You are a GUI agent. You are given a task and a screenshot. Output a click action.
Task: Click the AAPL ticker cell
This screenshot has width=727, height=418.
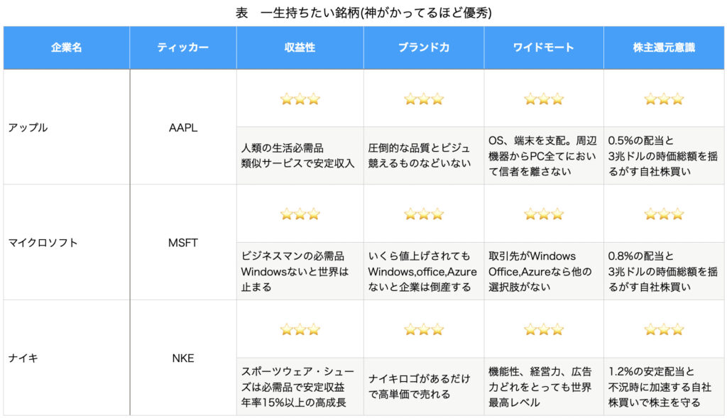183,128
